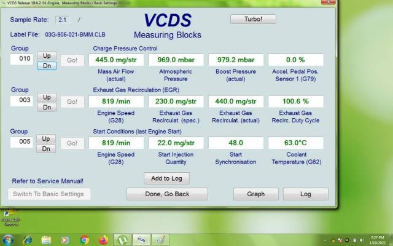Click Dn for group 003
393x246 pixels.
[x=46, y=107]
